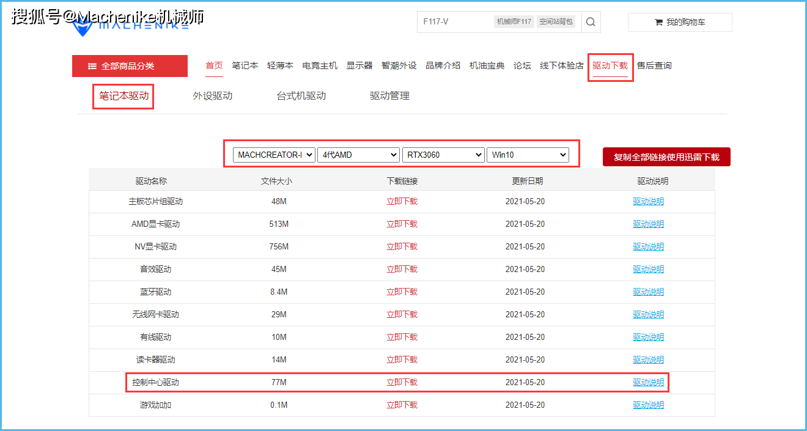Click the 机械师F117 search suggestion tag
The image size is (807, 431).
click(x=514, y=22)
